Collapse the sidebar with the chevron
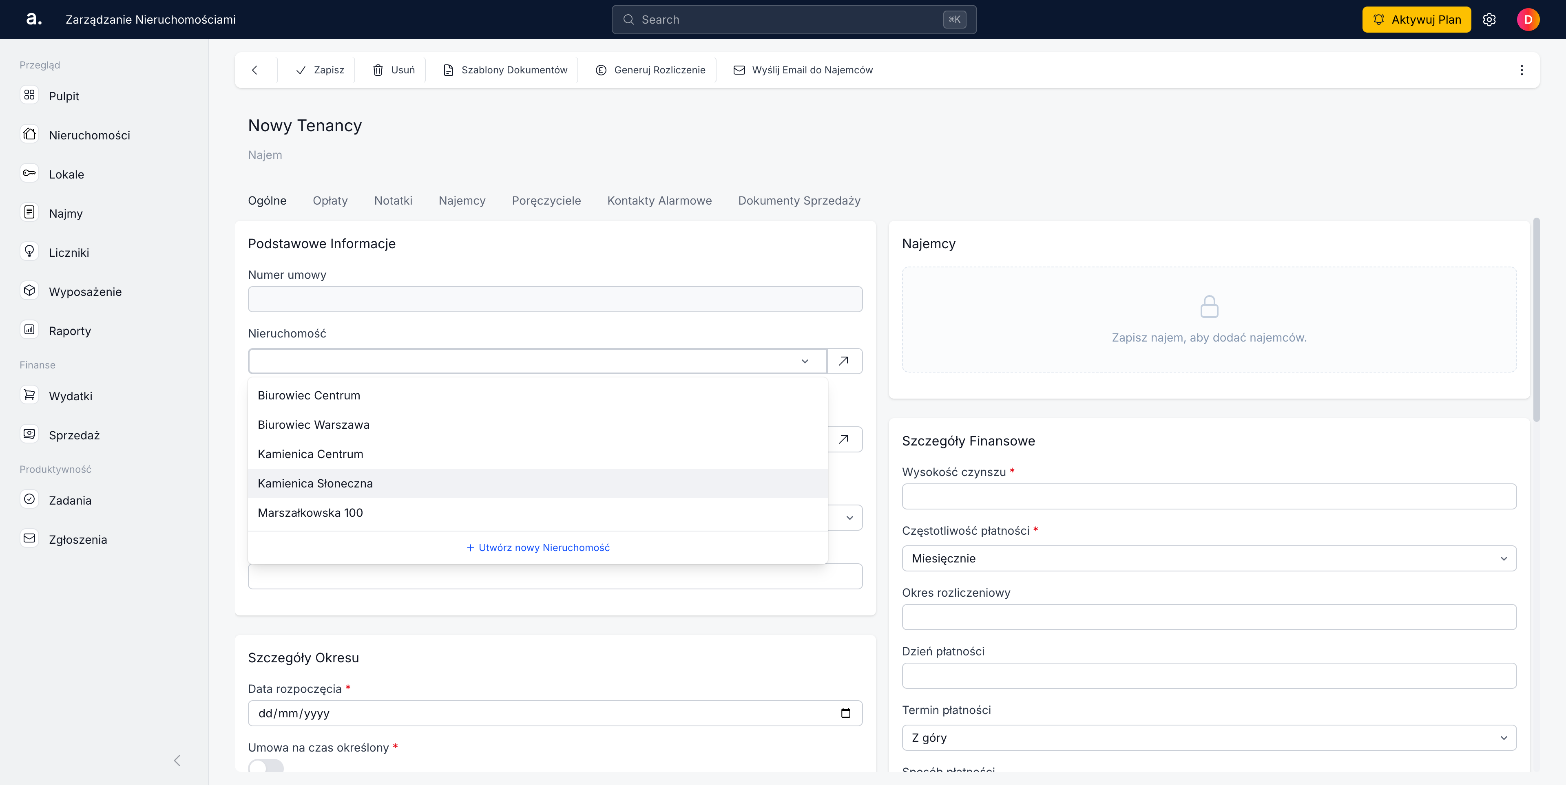 tap(177, 760)
